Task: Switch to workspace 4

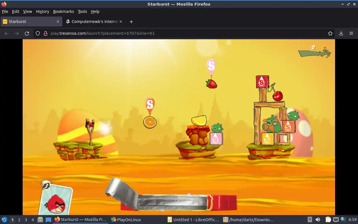Action: [x=32, y=220]
